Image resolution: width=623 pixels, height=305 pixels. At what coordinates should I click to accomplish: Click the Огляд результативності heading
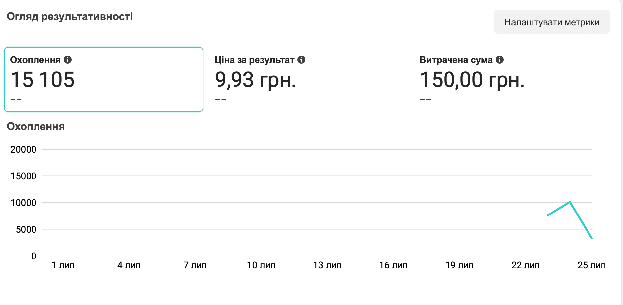pyautogui.click(x=70, y=16)
